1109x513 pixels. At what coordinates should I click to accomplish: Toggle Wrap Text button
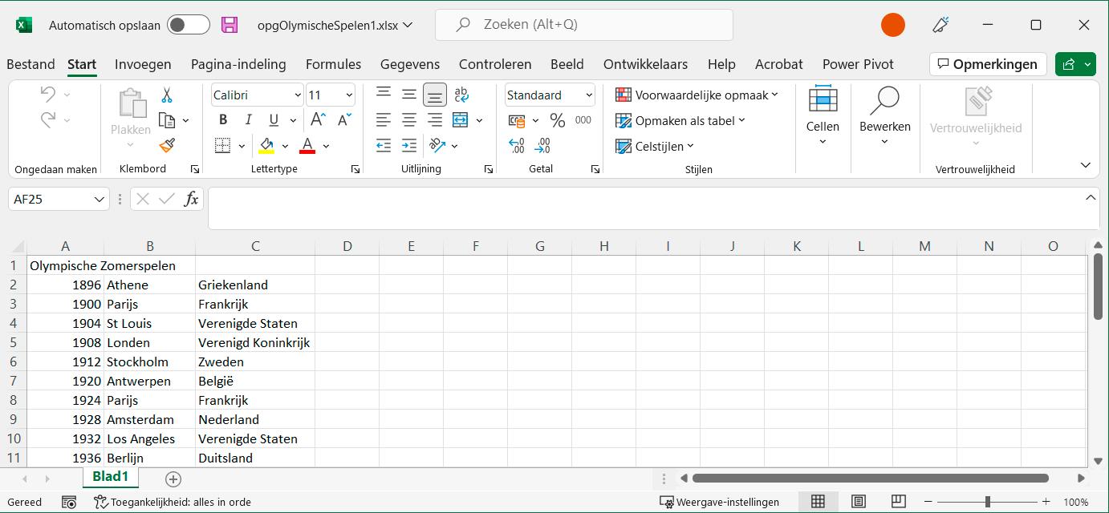click(461, 95)
